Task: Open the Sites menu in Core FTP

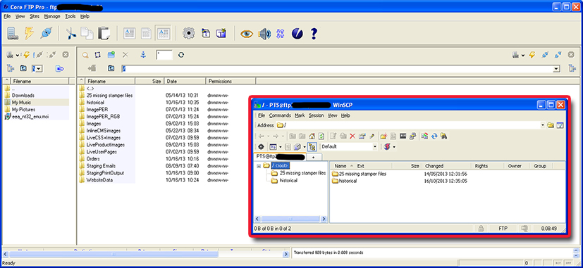Action: (35, 16)
